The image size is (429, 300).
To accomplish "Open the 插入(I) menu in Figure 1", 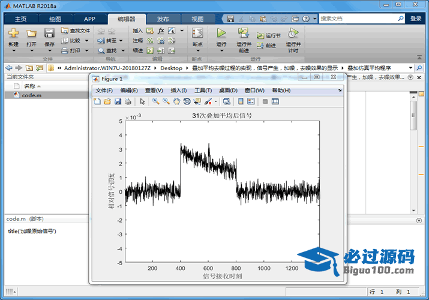I will [x=178, y=90].
